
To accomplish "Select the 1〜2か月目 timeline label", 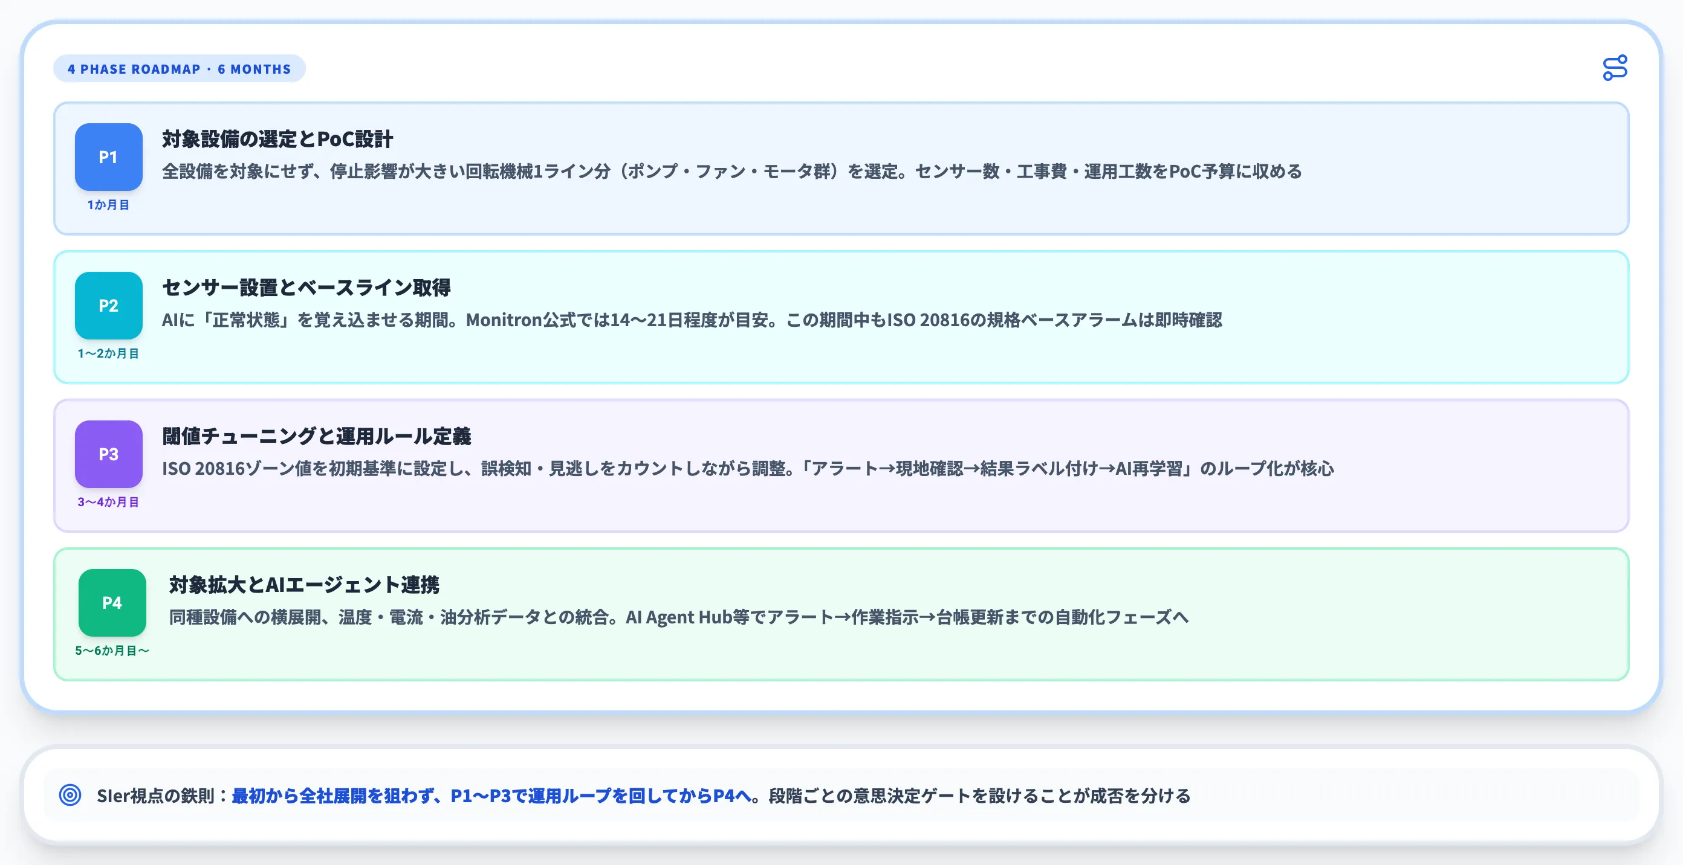I will point(108,354).
